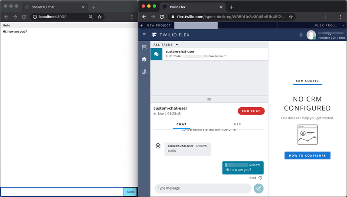The height and width of the screenshot is (197, 347).
Task: Open the Agent Desktop view in sidebar
Action: pyautogui.click(x=144, y=47)
